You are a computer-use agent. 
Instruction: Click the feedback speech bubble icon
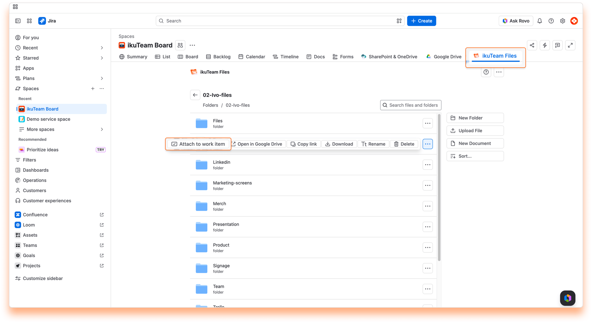[558, 45]
